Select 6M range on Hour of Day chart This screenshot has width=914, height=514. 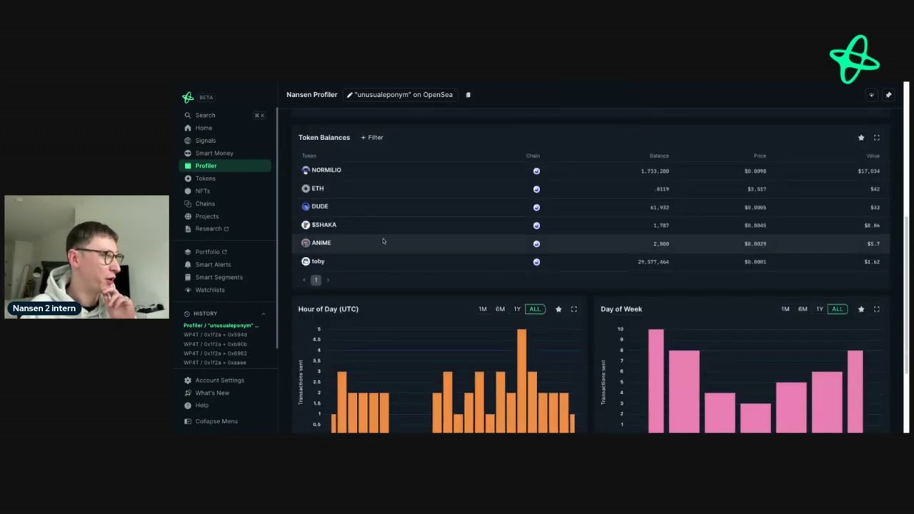click(500, 309)
